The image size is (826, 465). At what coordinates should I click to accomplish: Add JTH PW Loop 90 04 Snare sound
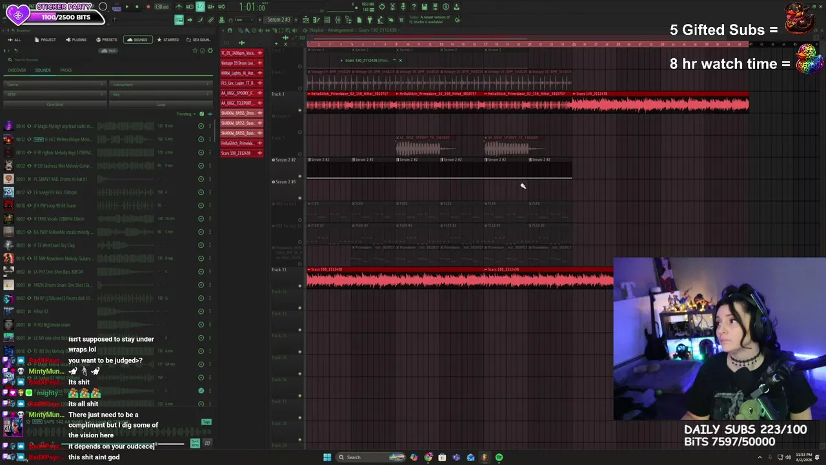click(x=201, y=205)
